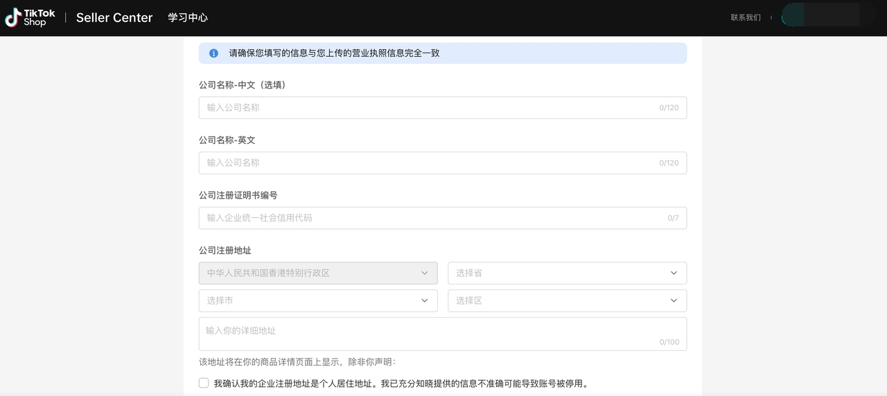Click the chevron arrow in 选择市 field

tap(424, 300)
